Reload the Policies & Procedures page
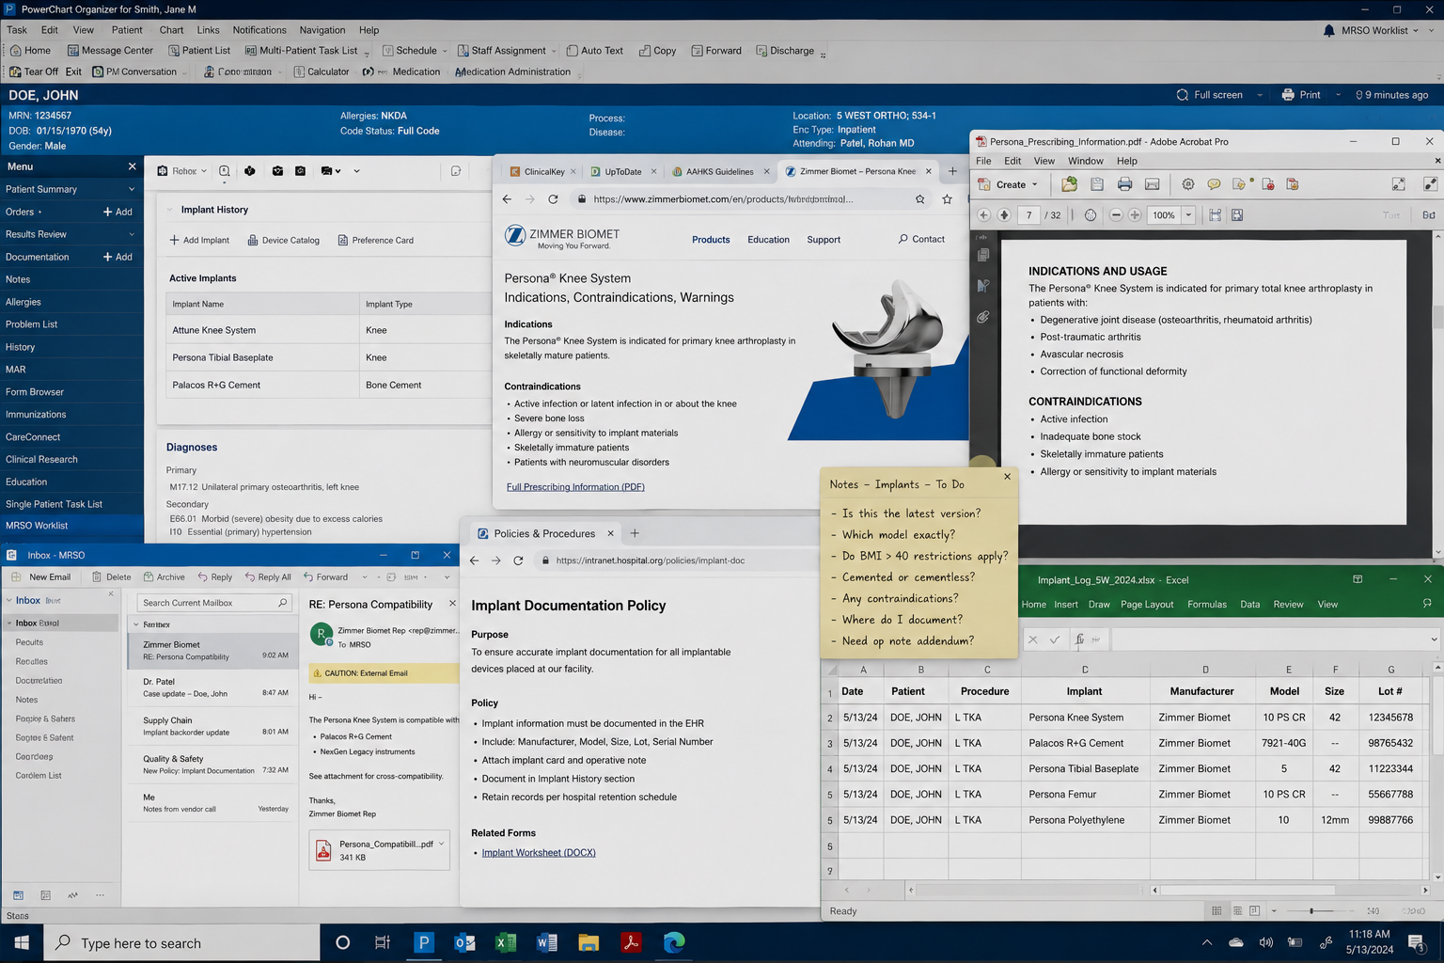The image size is (1444, 963). (518, 560)
